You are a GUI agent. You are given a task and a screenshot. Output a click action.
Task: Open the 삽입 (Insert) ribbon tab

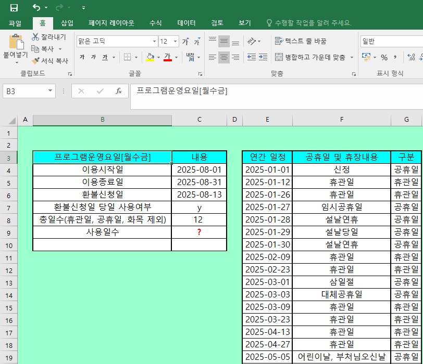(x=67, y=23)
